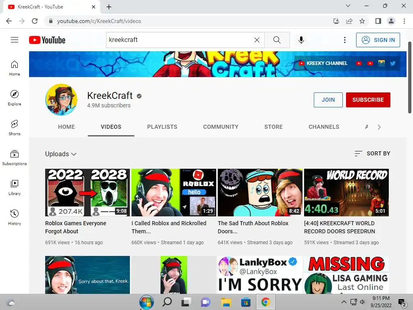The height and width of the screenshot is (310, 413).
Task: Show hidden system tray icons
Action: click(x=344, y=302)
